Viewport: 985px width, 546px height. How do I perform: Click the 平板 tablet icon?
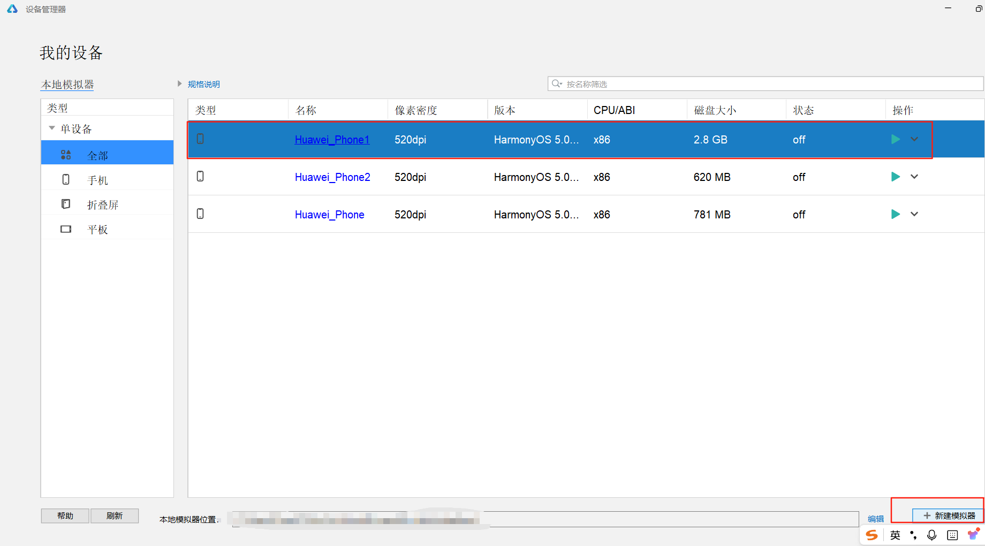66,229
